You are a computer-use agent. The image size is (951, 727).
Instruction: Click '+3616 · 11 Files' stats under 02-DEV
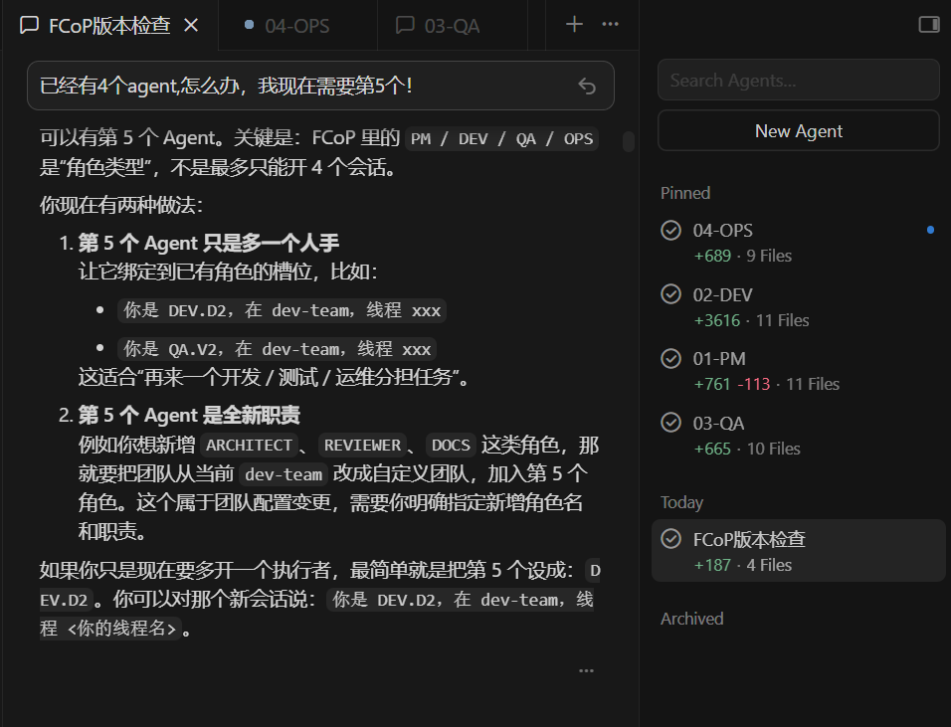(x=751, y=320)
